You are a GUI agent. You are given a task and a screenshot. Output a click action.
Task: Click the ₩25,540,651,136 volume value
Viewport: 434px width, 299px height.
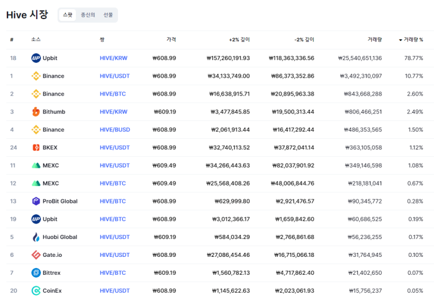[x=360, y=58]
